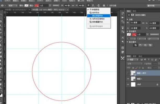Click the Y 220 像素 field in Properties

click(154, 28)
